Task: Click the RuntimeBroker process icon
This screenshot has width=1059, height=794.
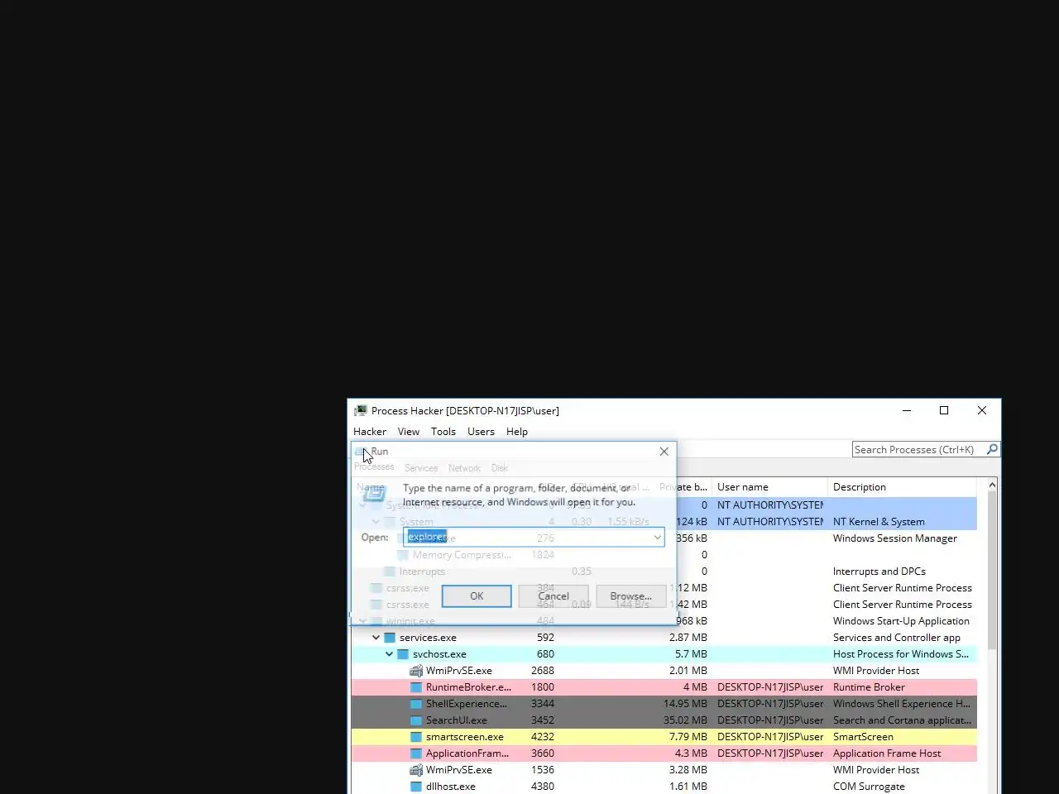Action: tap(416, 687)
